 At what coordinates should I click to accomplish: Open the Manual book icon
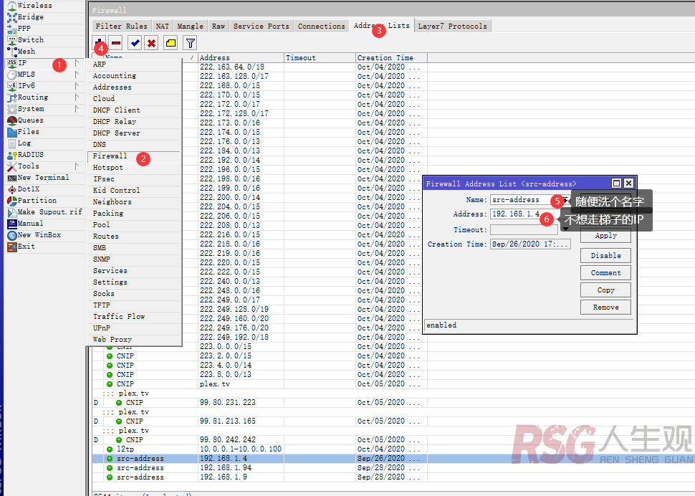[12, 224]
